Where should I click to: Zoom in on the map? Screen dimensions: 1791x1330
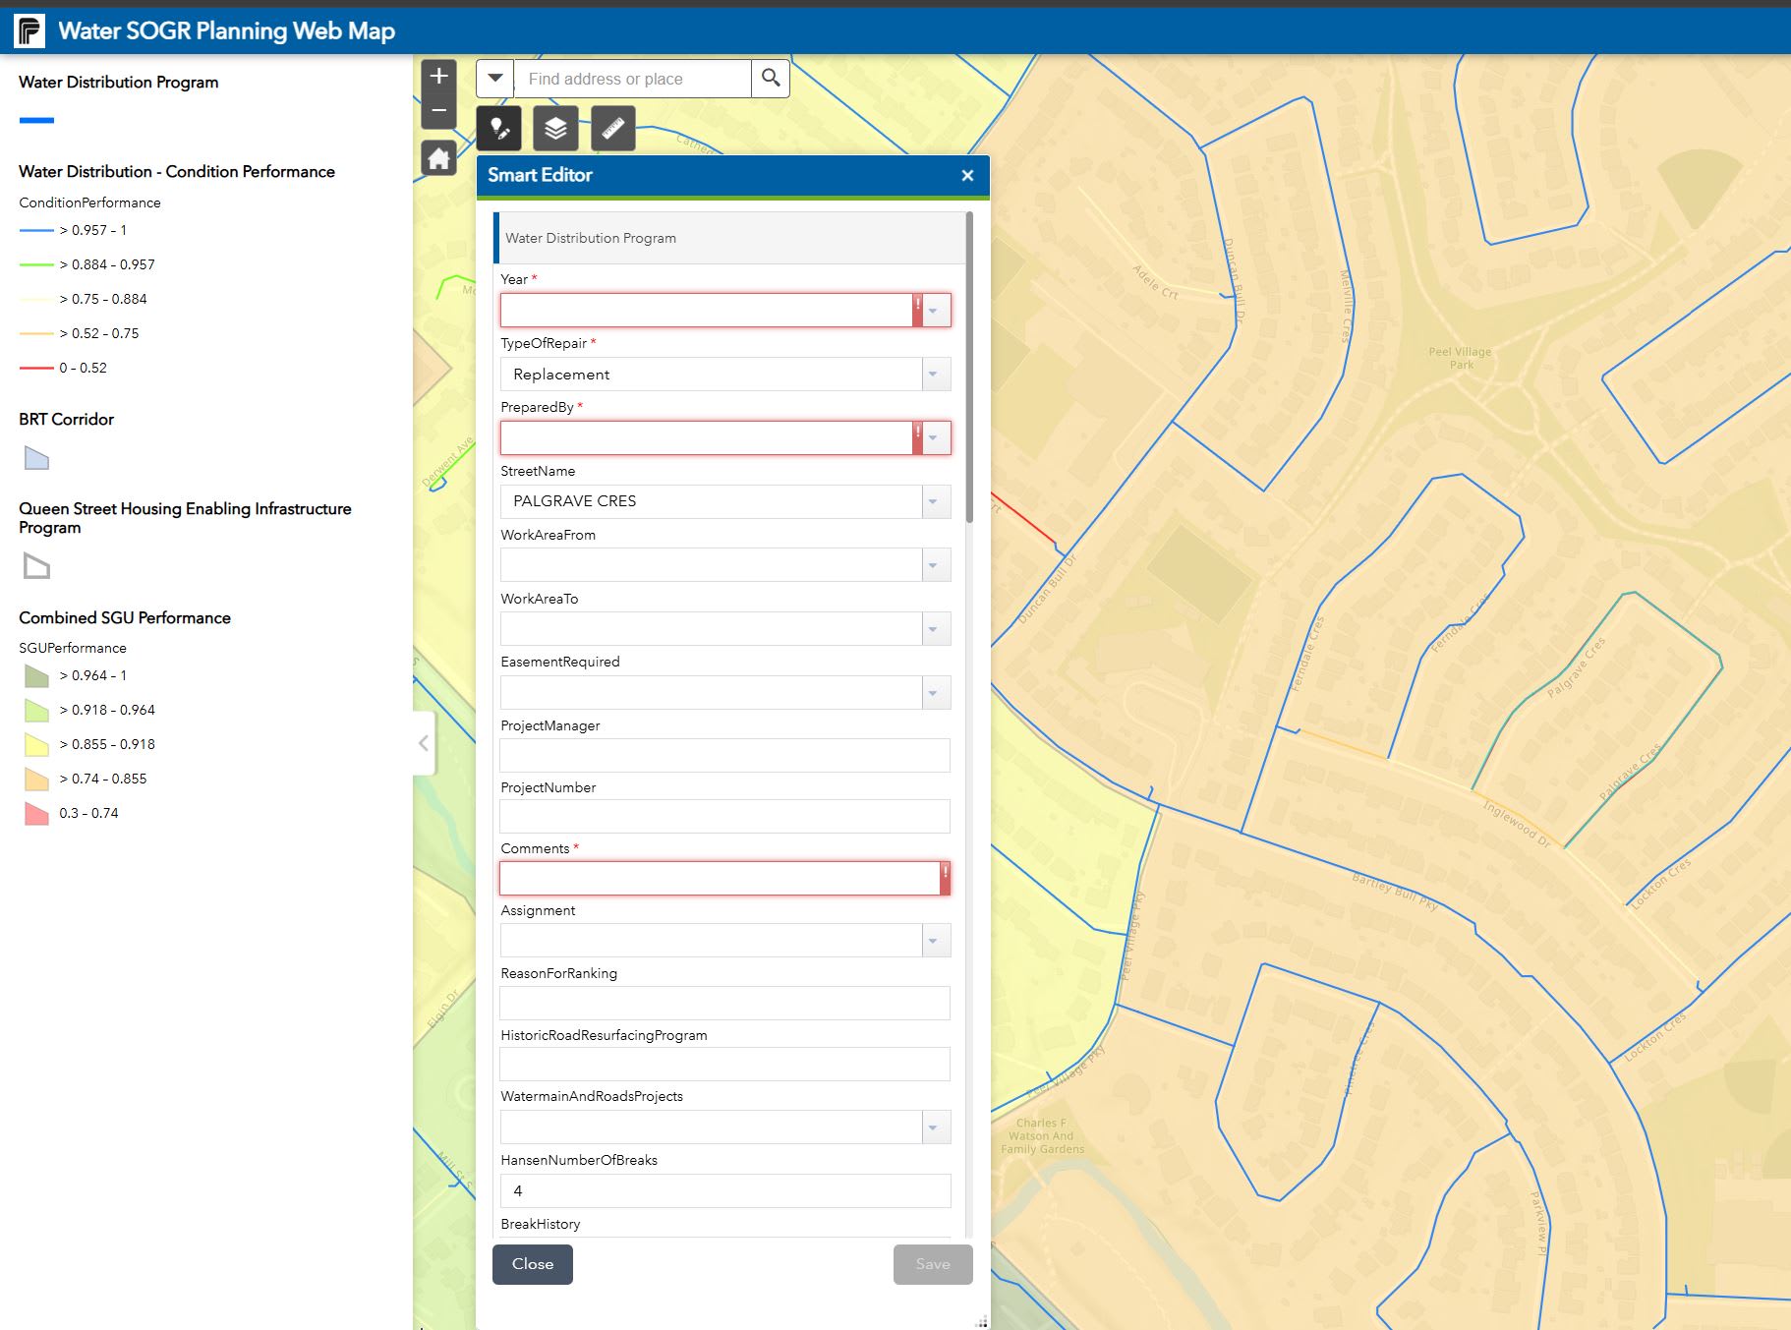[x=438, y=76]
